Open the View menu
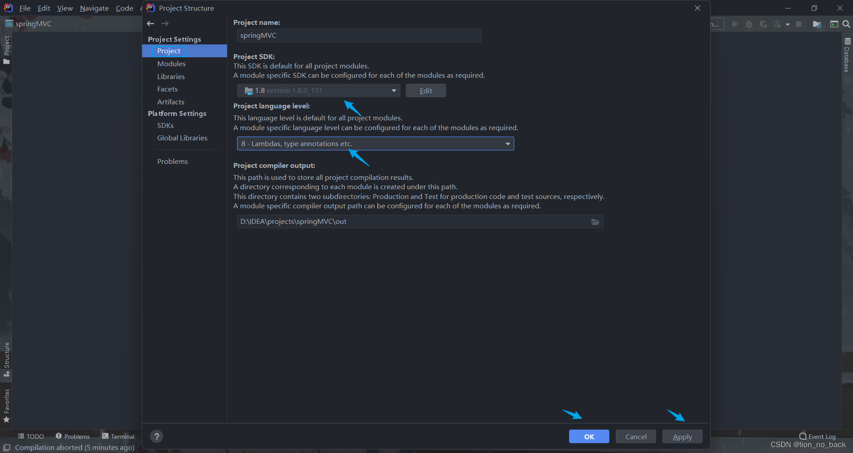Screen dimensions: 853x453 [x=65, y=8]
